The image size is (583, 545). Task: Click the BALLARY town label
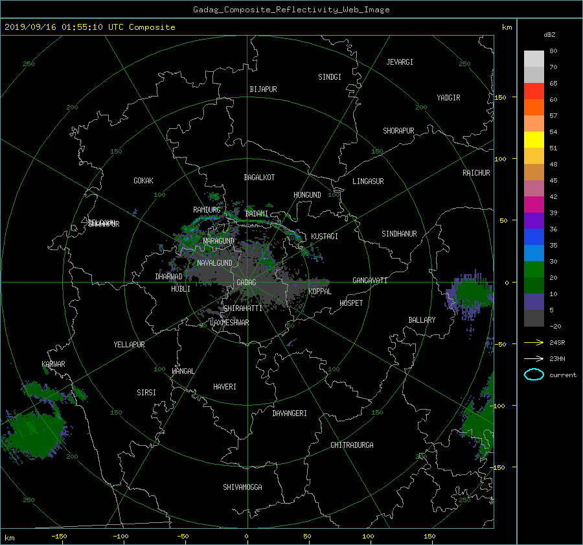422,320
